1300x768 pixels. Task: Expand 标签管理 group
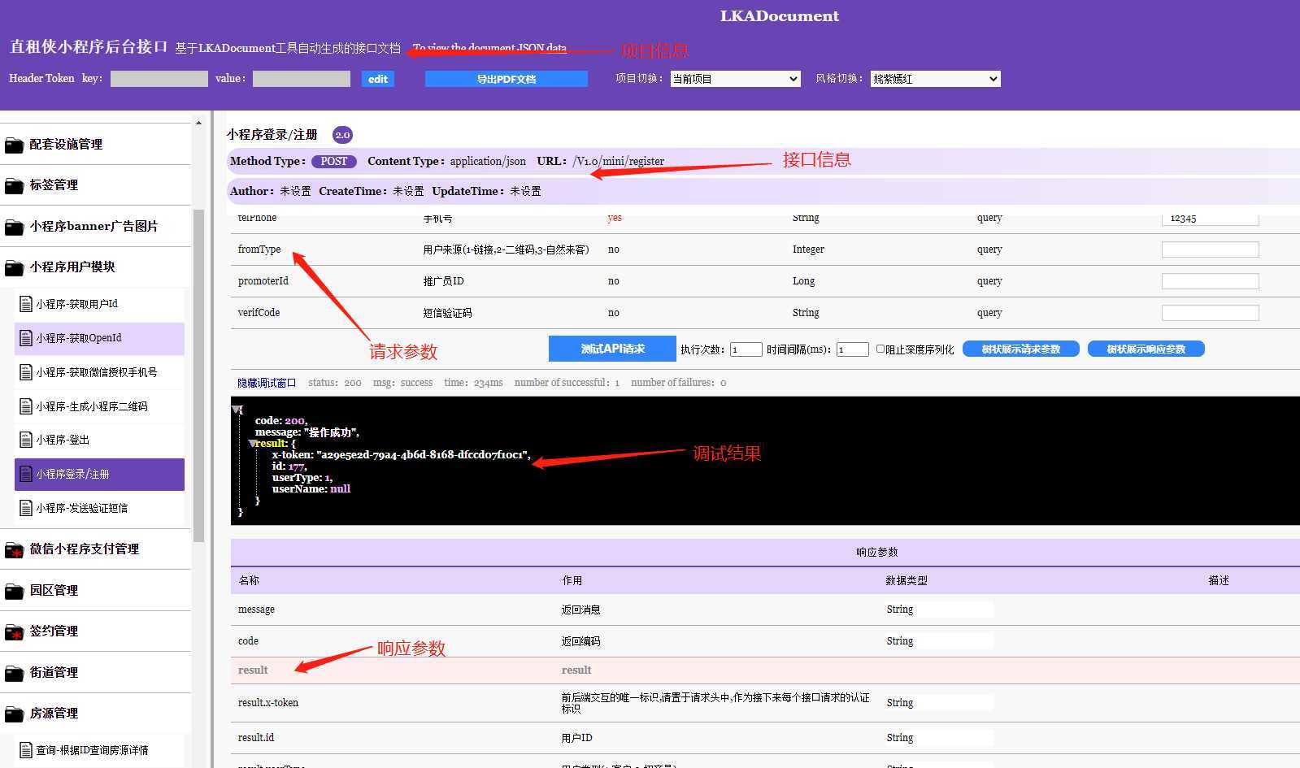(x=95, y=185)
